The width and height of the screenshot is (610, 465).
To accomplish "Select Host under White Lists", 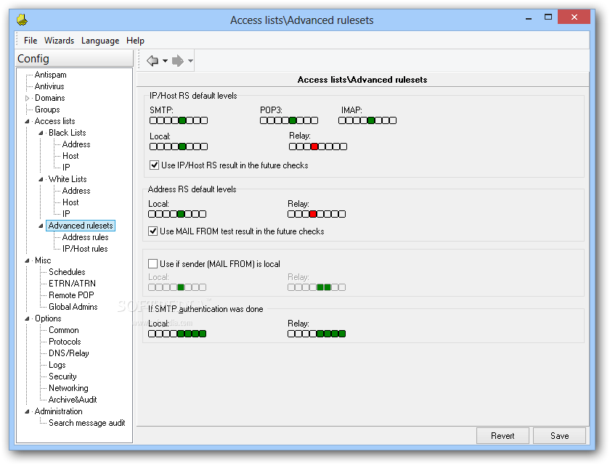I will pyautogui.click(x=70, y=202).
